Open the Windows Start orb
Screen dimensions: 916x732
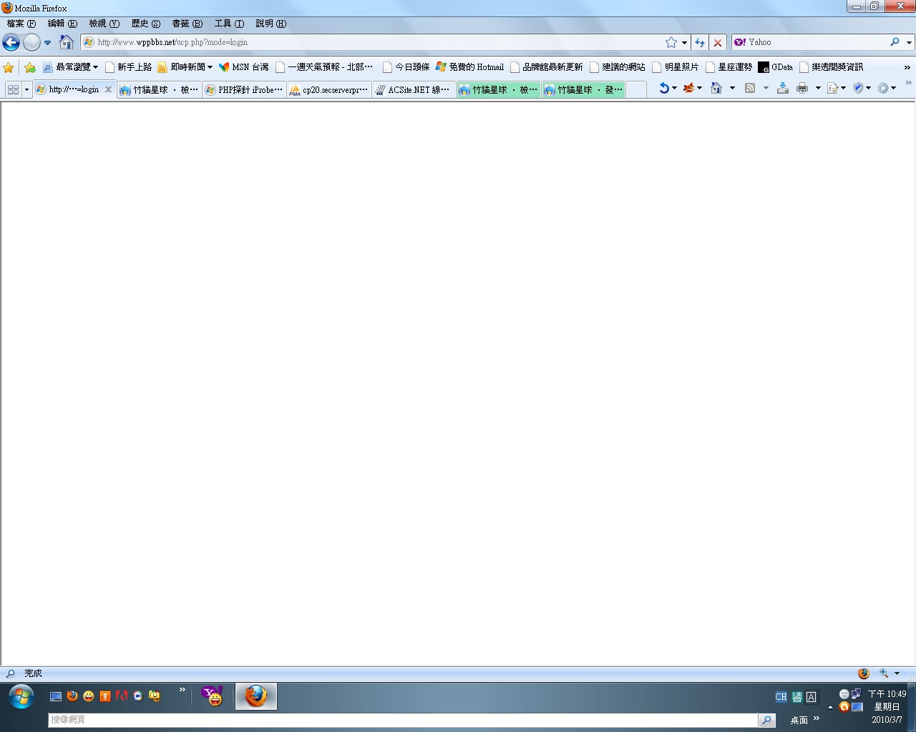pyautogui.click(x=21, y=696)
